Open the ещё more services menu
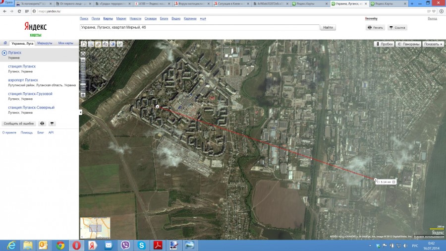The width and height of the screenshot is (446, 251). (203, 18)
